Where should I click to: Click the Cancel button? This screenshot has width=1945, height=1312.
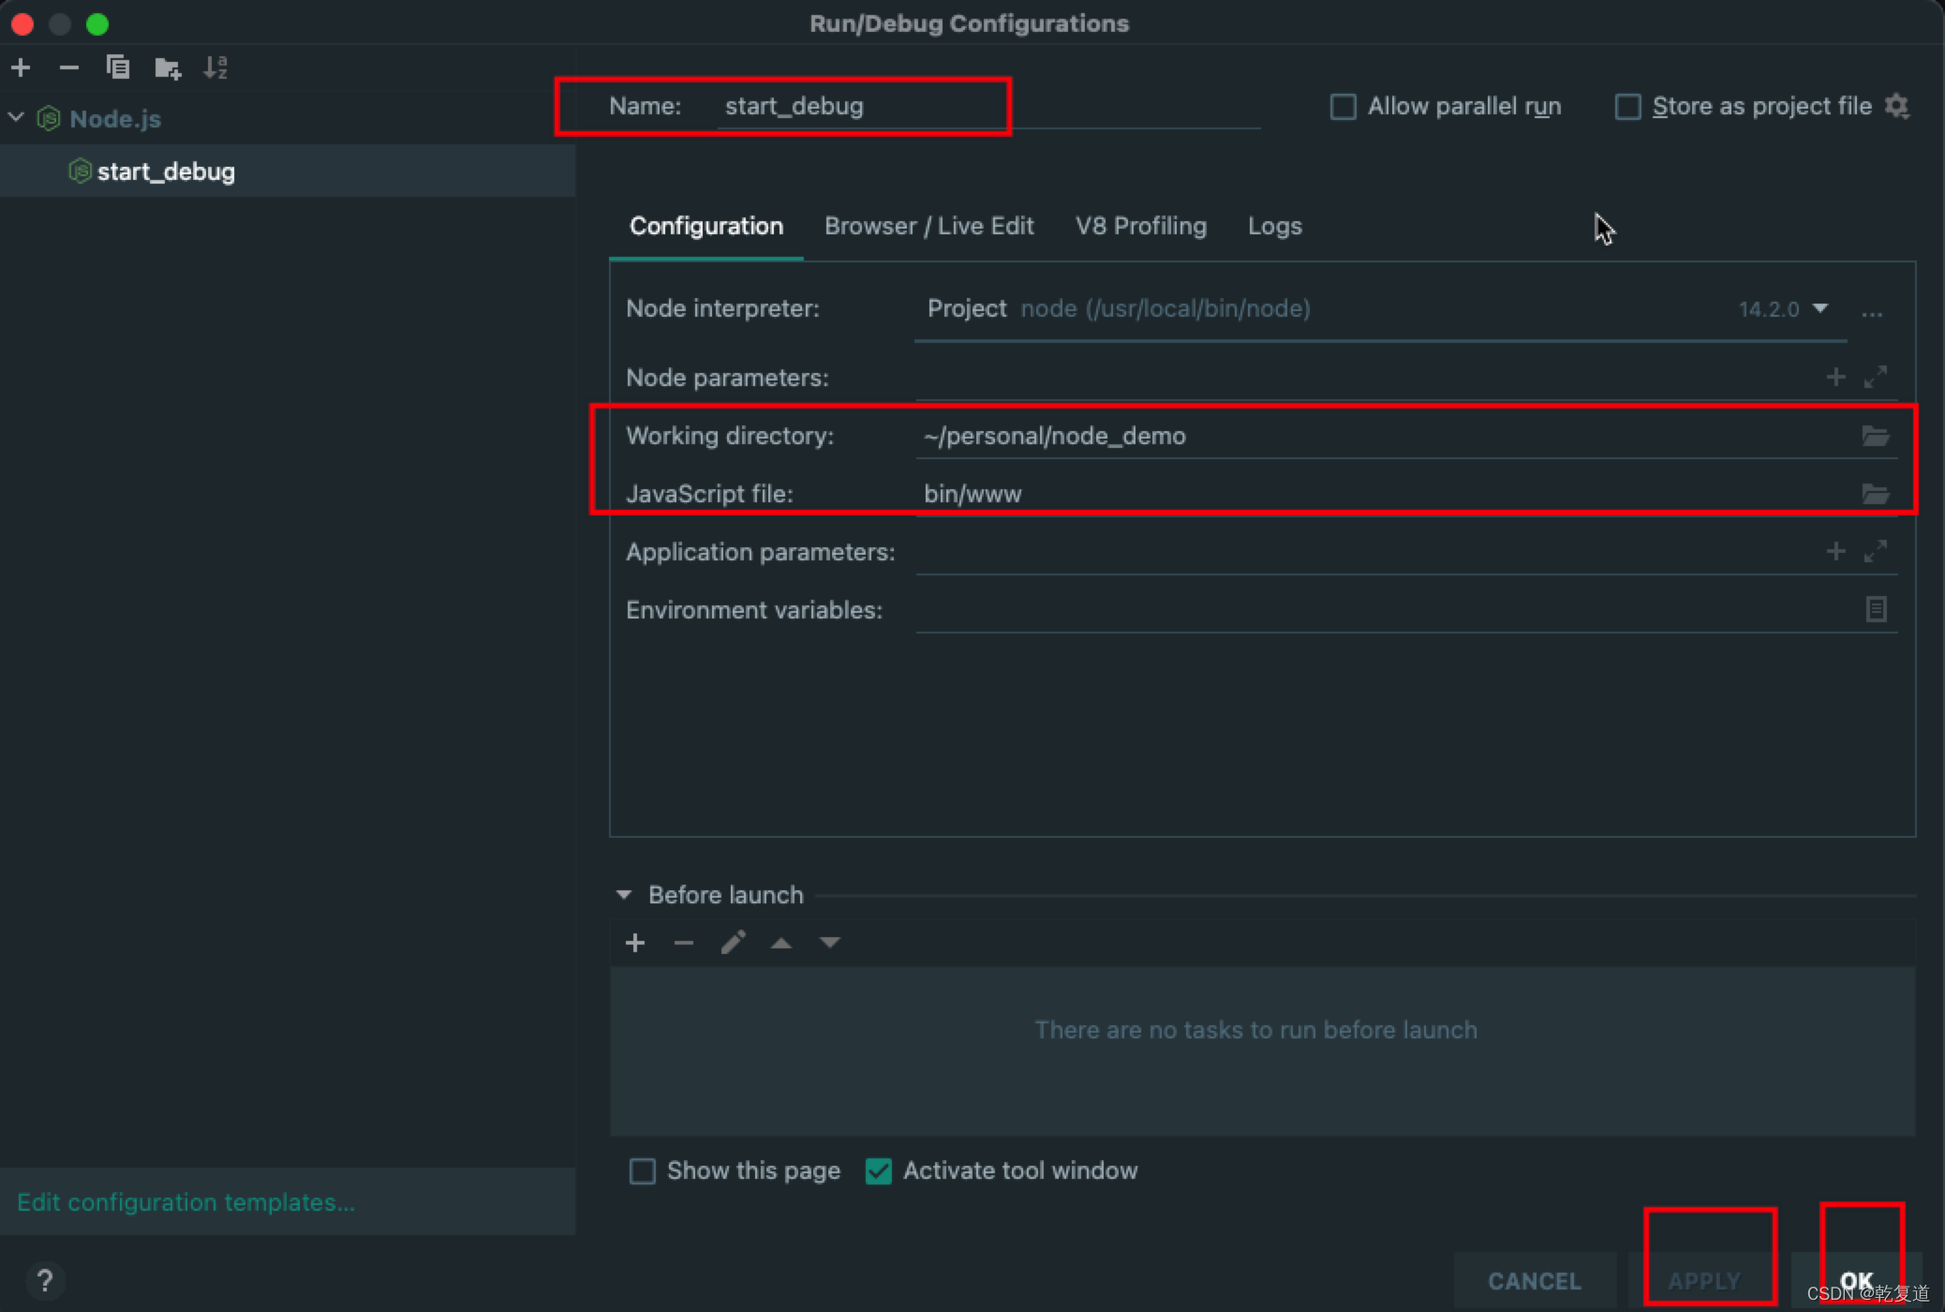(x=1534, y=1280)
